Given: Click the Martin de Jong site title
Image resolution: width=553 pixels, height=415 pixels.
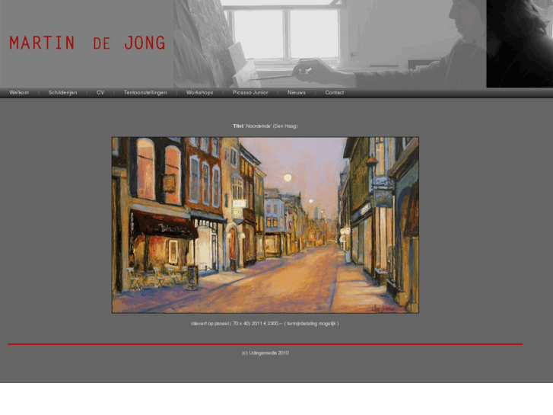Looking at the screenshot, I should 87,43.
